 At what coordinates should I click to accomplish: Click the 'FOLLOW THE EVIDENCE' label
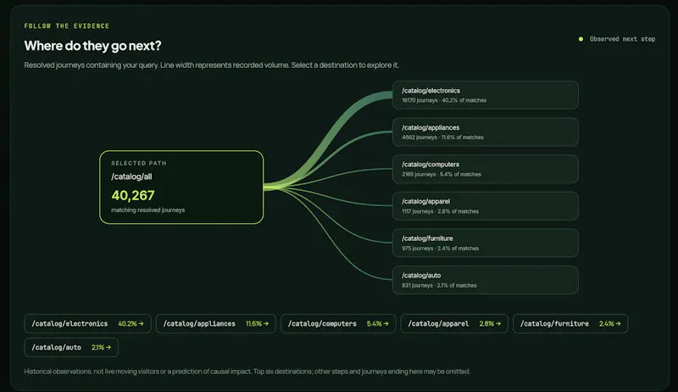pyautogui.click(x=67, y=26)
